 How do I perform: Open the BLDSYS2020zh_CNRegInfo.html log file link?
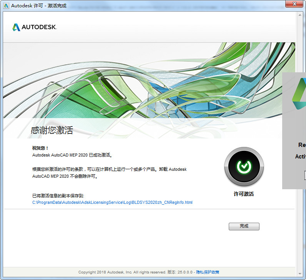(x=112, y=202)
